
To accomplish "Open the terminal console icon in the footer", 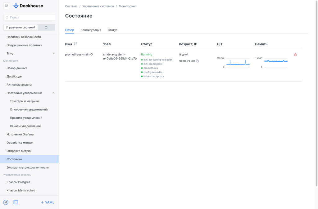I will (16, 202).
